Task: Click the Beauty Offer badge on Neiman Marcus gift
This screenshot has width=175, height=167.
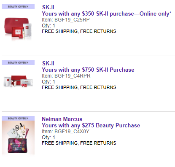Action: tap(18, 119)
